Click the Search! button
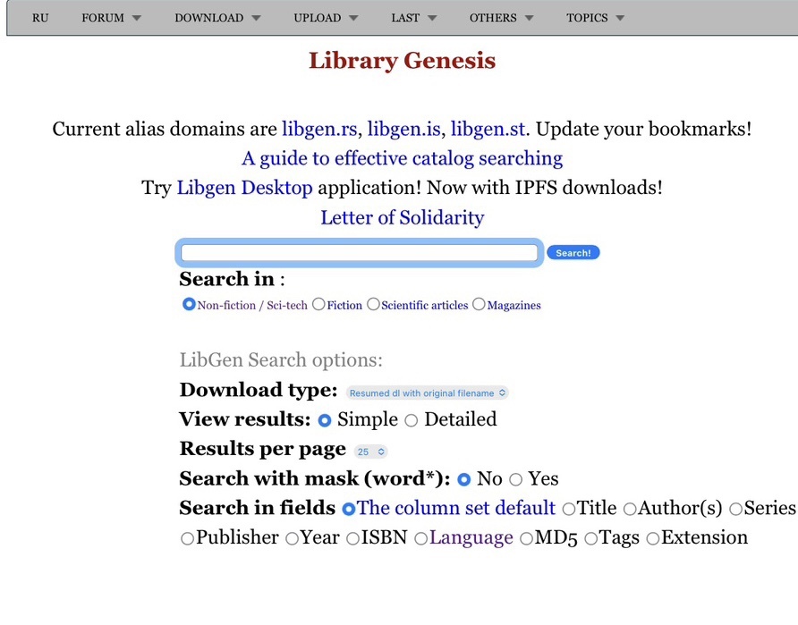The height and width of the screenshot is (625, 798). point(573,253)
